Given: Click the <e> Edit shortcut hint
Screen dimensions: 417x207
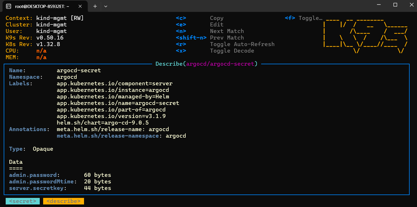Looking at the screenshot, I should (200, 25).
